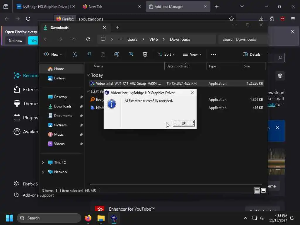Select Video_Intel_W74_X11_A02_Setup file

(x=177, y=83)
